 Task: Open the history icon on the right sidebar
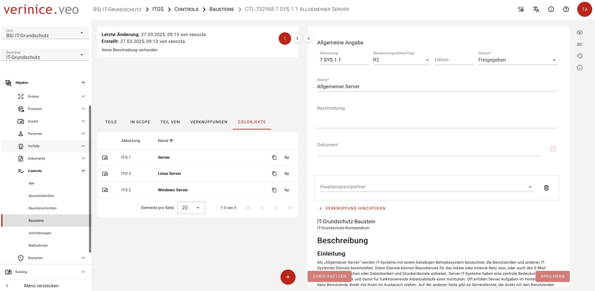579,56
